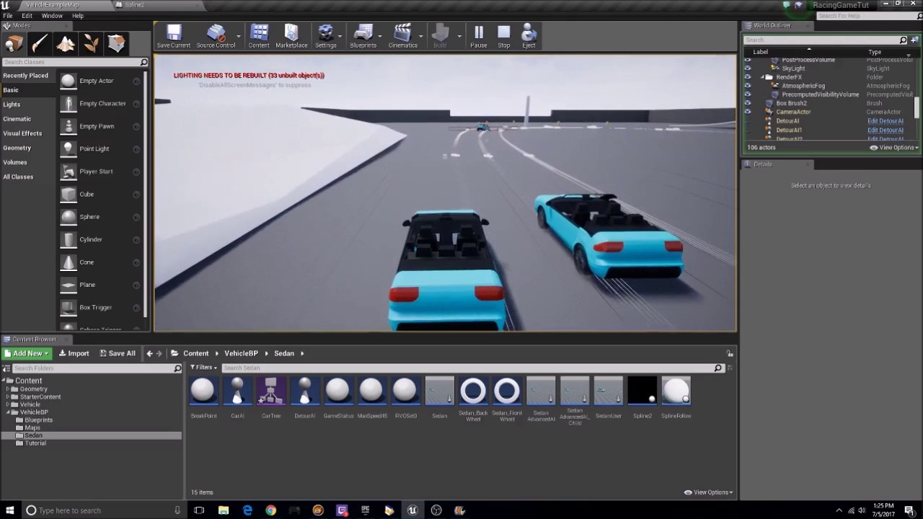Image resolution: width=923 pixels, height=519 pixels.
Task: Toggle visibility of Box Brush2
Action: point(747,103)
